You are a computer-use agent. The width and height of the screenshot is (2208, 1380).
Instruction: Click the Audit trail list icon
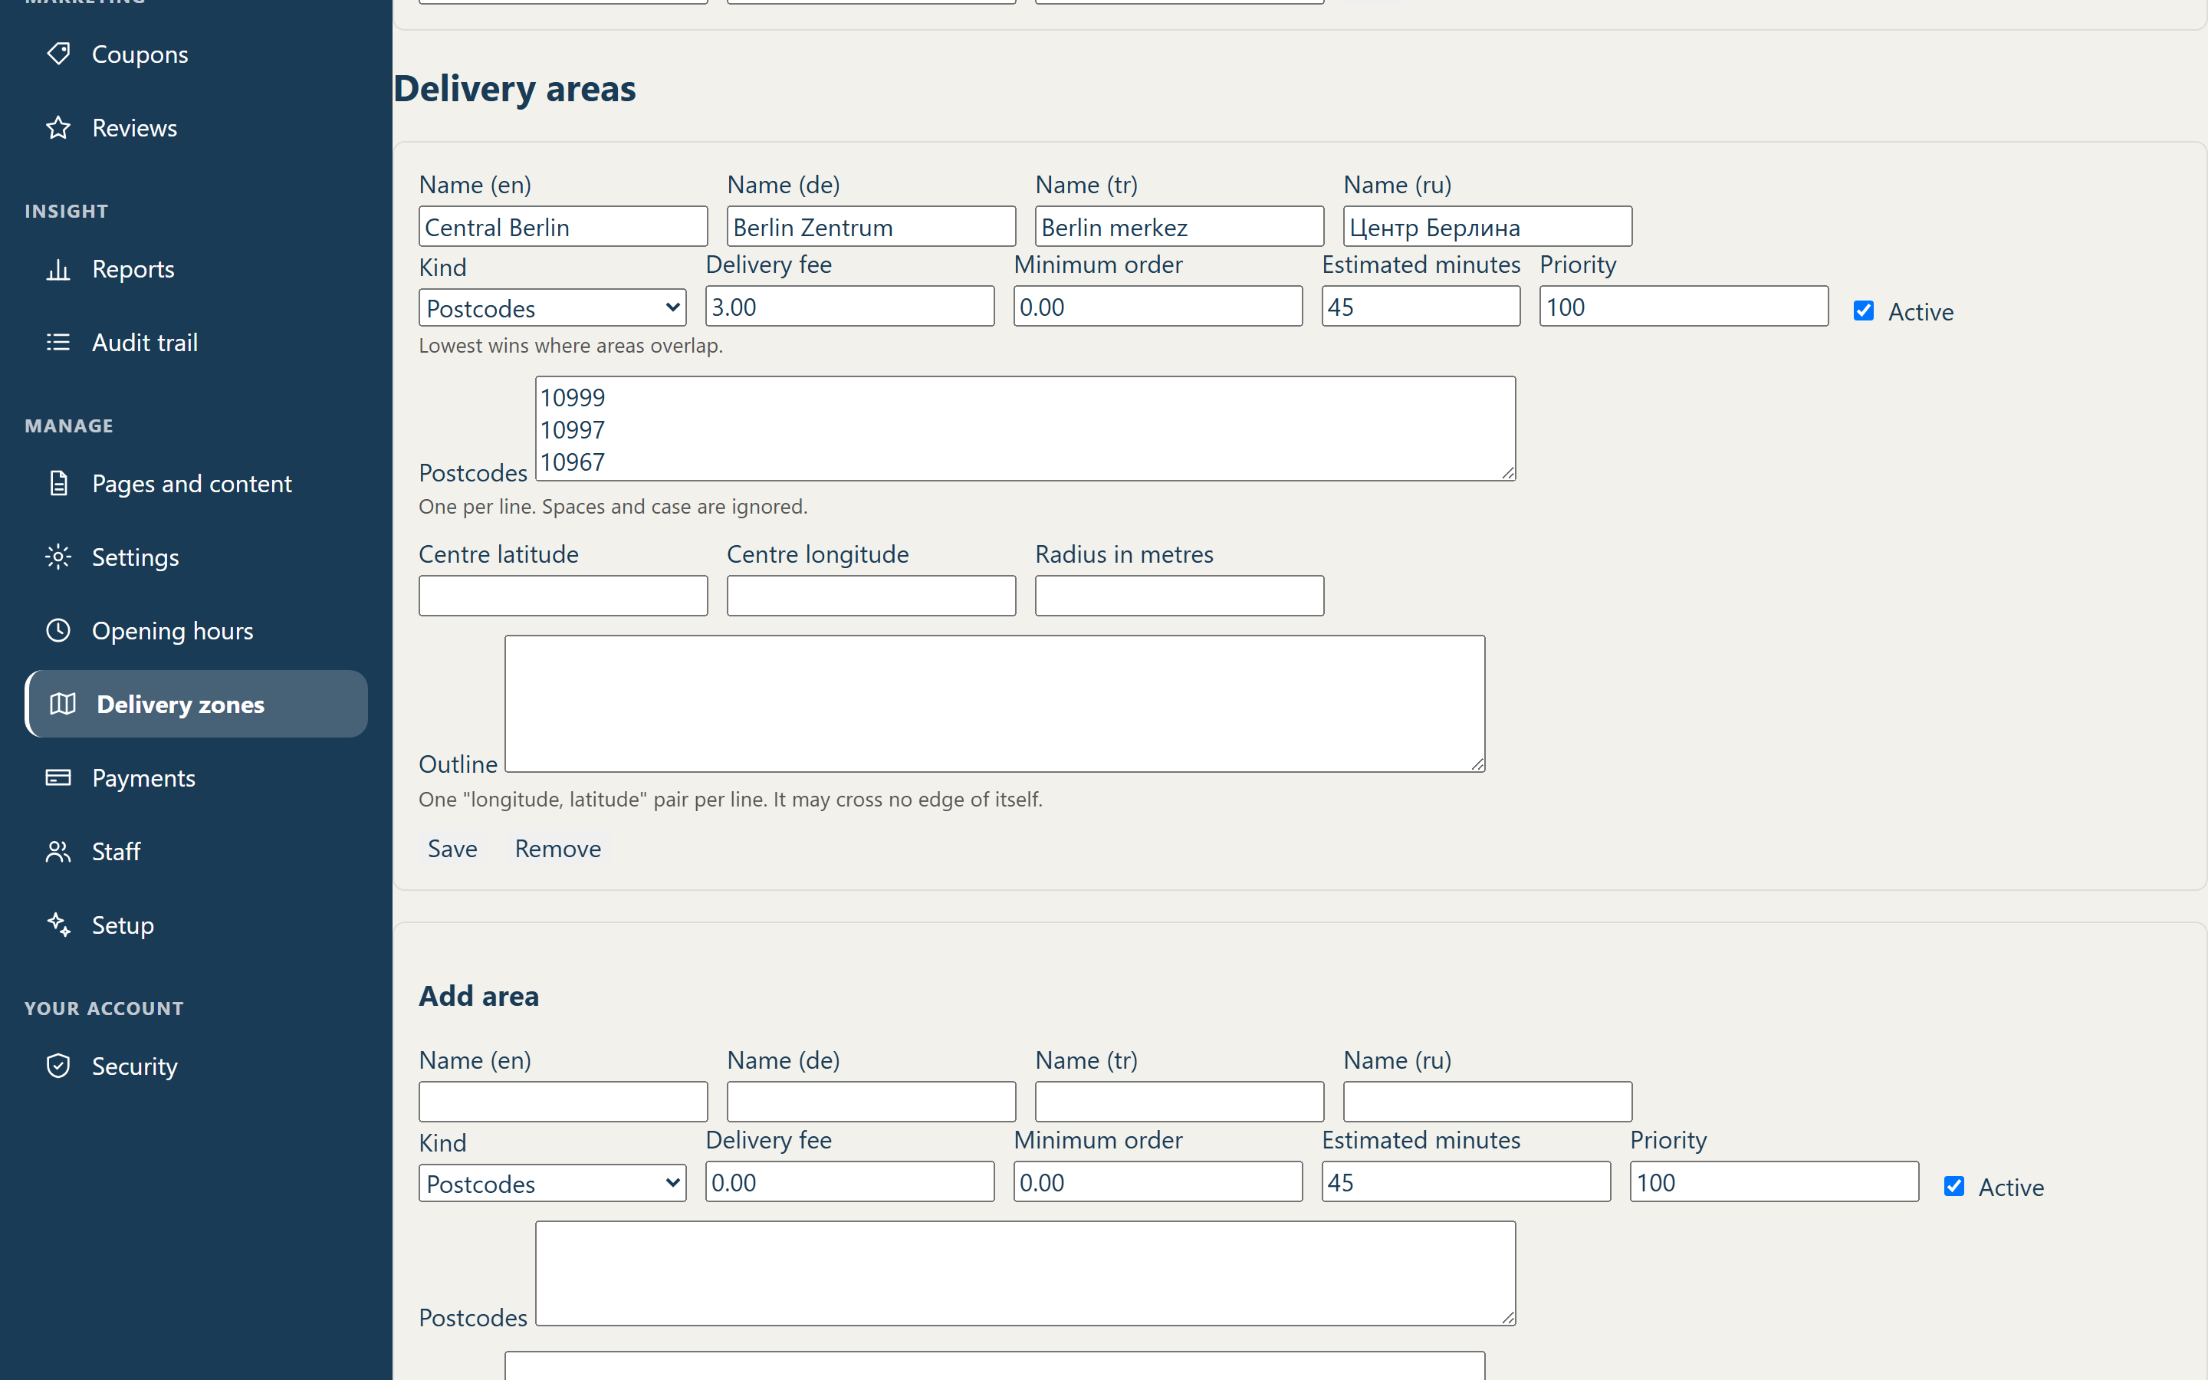[58, 342]
